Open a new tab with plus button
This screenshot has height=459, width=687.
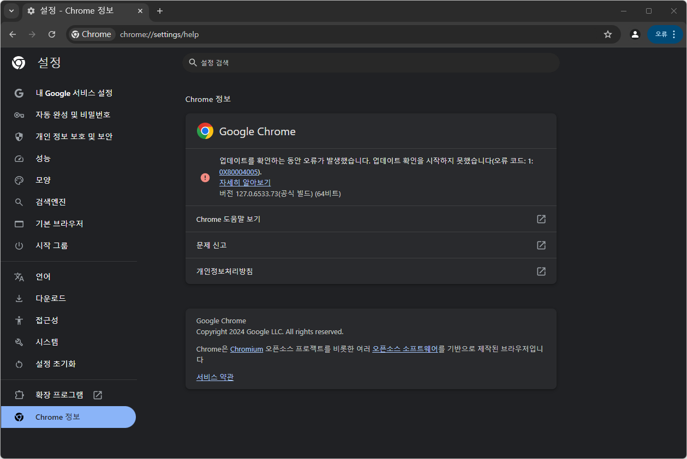pos(160,11)
